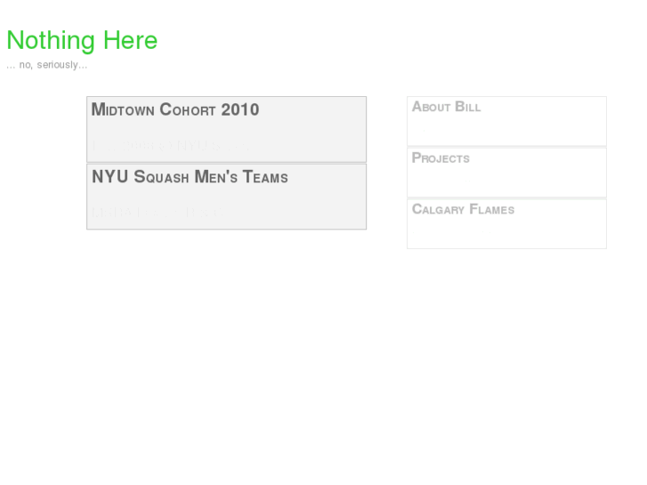The image size is (647, 485).
Task: Click the "... no, seriously..." tagline
Action: pyautogui.click(x=47, y=65)
